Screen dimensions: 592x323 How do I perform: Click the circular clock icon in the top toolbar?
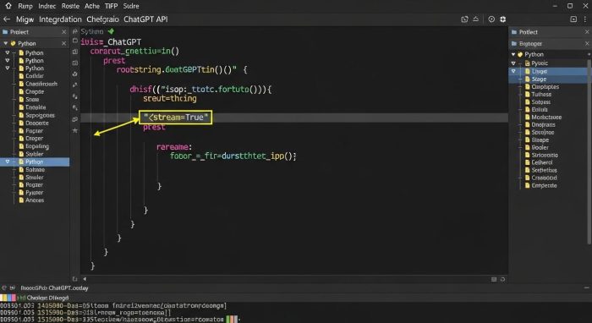coord(491,19)
